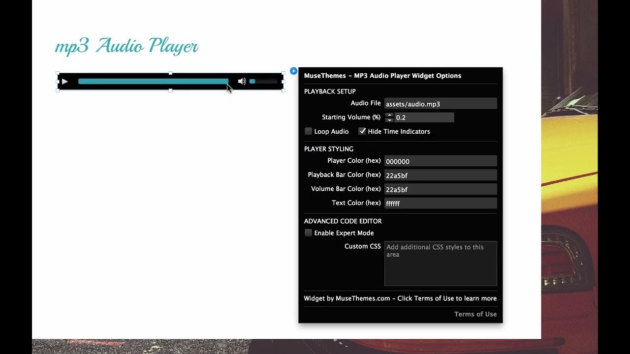Seek within the teal playback progress bar
This screenshot has height=354, width=630.
pyautogui.click(x=153, y=82)
